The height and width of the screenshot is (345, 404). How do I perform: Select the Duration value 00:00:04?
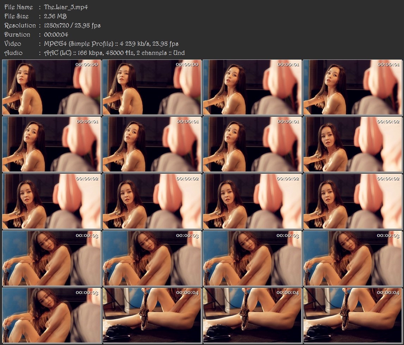(56, 34)
